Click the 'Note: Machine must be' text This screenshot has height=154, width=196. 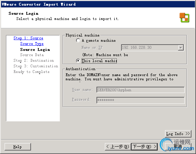[x=105, y=55]
